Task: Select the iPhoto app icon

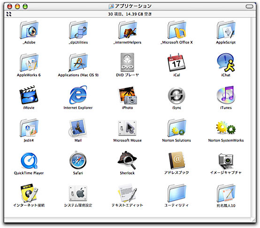Action: (x=128, y=95)
